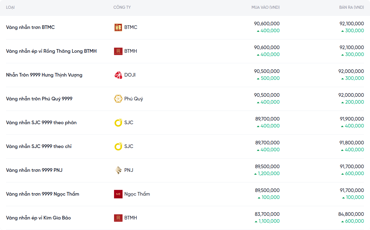Viewport: 370px width, 230px height.
Task: Click the CÔNG TY column header
Action: (122, 7)
